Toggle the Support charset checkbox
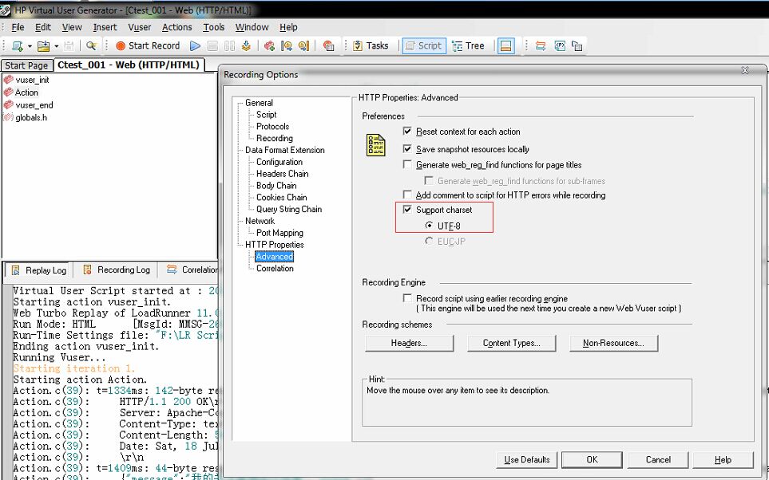 (407, 210)
